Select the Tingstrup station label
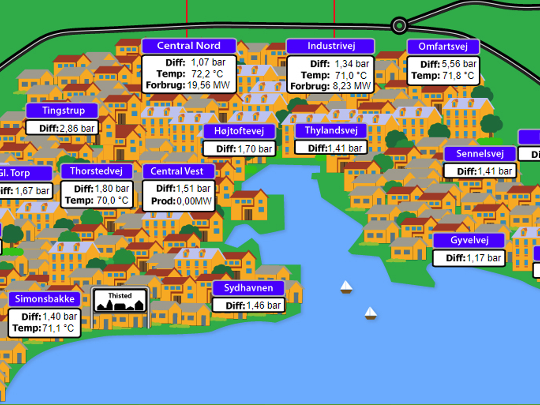 point(62,111)
